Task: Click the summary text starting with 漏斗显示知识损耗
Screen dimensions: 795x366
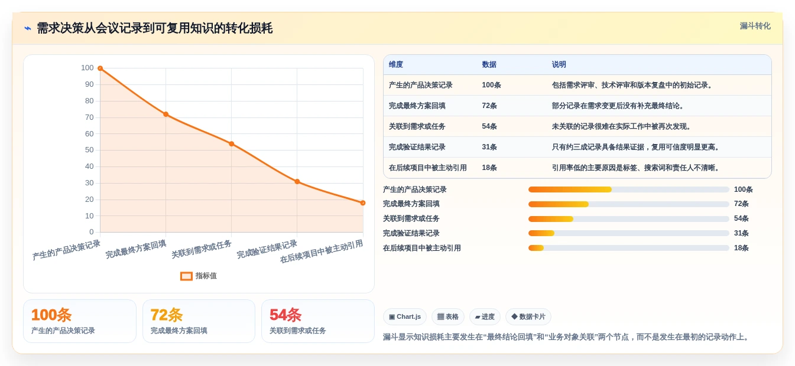Action: click(x=567, y=337)
